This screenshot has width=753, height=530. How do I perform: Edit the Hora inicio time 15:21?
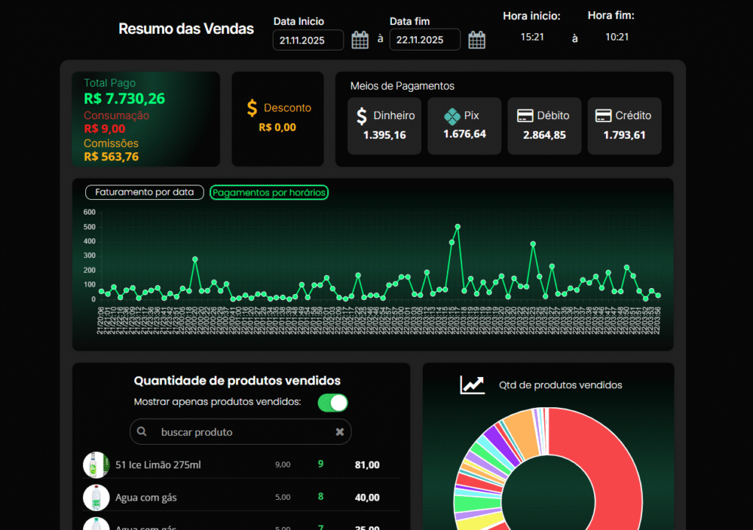(532, 37)
